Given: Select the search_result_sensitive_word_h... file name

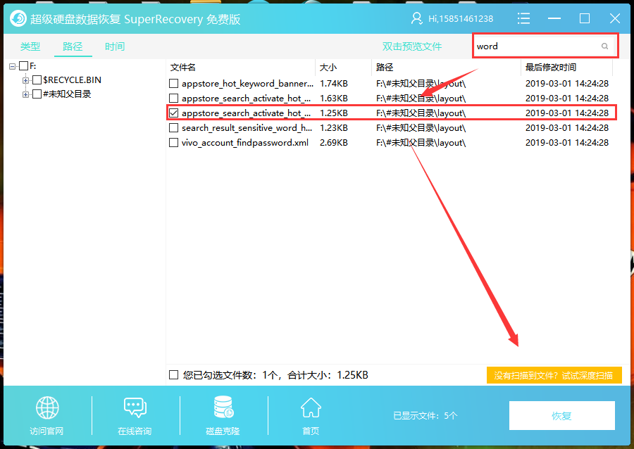Looking at the screenshot, I should [x=247, y=128].
